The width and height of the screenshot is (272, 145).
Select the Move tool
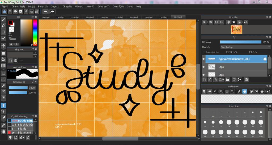pyautogui.click(x=3, y=46)
